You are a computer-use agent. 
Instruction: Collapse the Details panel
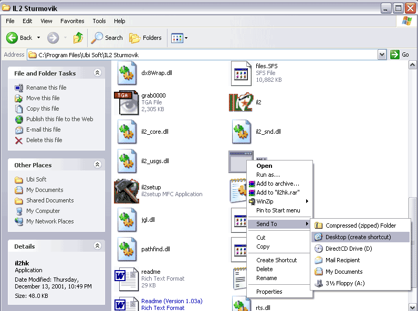97,246
